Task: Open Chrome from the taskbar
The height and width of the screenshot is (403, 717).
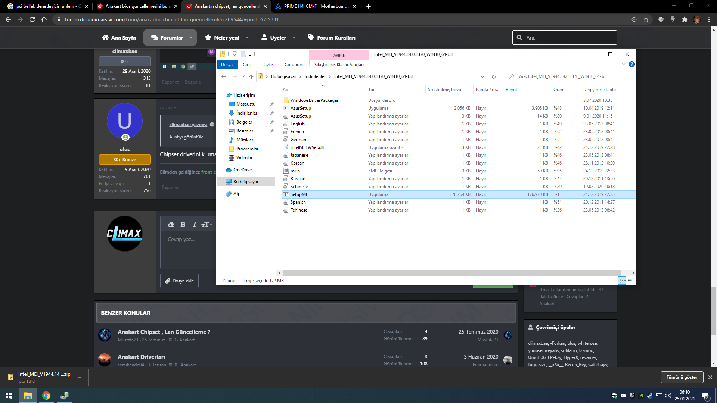Action: tap(46, 396)
